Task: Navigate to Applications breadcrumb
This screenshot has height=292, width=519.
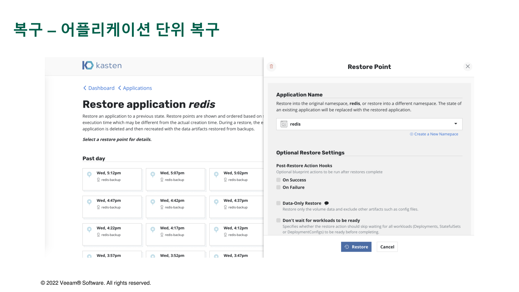Action: pyautogui.click(x=135, y=88)
